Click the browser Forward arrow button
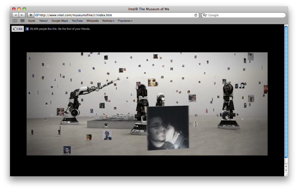 point(22,15)
